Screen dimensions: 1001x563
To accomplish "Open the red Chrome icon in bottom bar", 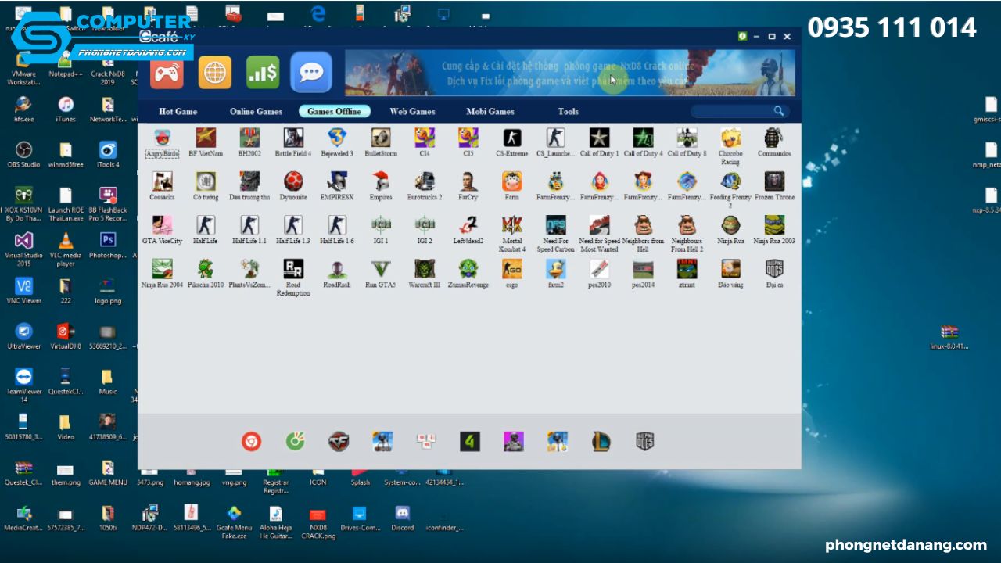I will (x=251, y=442).
